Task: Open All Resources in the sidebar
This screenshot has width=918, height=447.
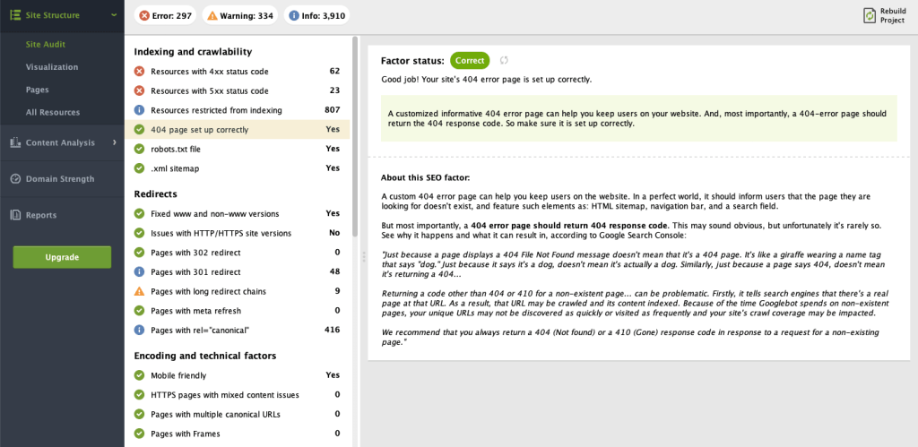Action: (x=53, y=112)
